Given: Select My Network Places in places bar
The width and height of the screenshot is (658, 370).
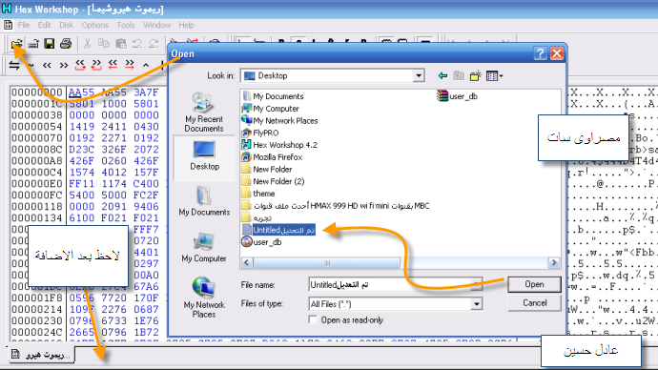Looking at the screenshot, I should pos(204,297).
